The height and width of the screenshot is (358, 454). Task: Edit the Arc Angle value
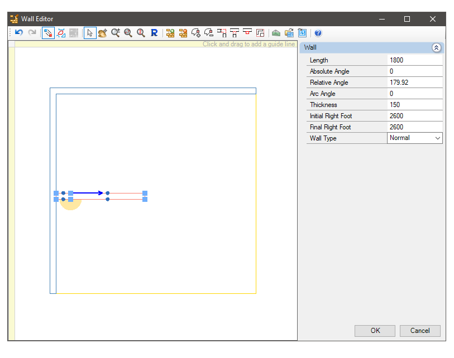point(414,94)
